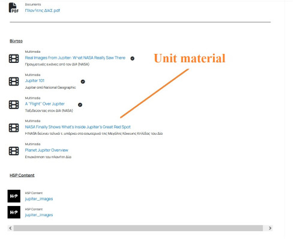Click the horizontal scrollbar track
Screen dimensions: 300x239
click(138, 228)
